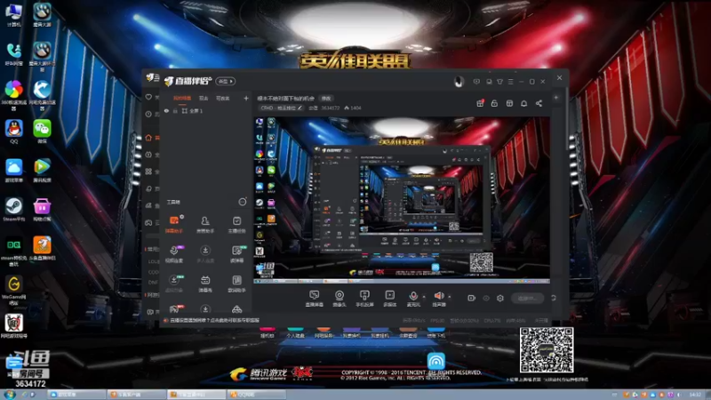This screenshot has width=711, height=400.
Task: Click the layout grid icon beside the bell
Action: click(x=509, y=103)
